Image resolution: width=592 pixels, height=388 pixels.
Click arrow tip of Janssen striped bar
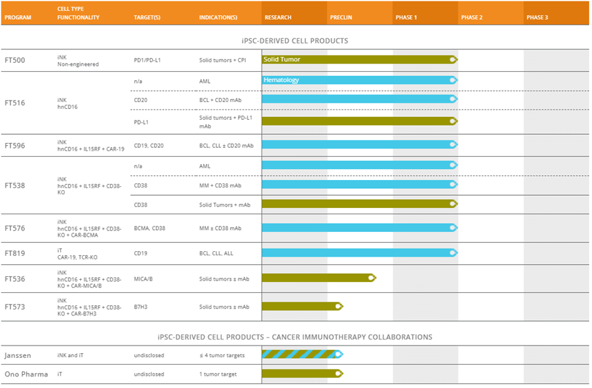339,354
